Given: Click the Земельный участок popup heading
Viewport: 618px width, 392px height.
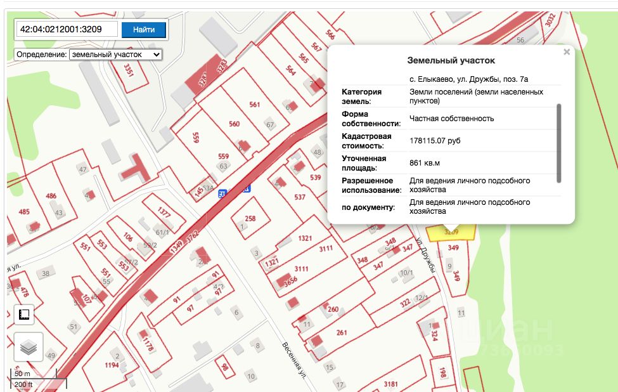Looking at the screenshot, I should 451,61.
